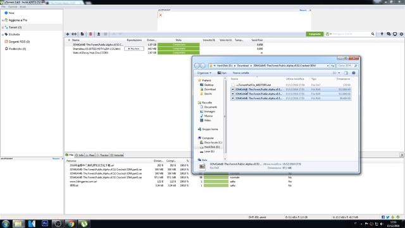Click Explorer address bar history dropdown arrow
The image size is (405, 228).
pyautogui.click(x=328, y=66)
